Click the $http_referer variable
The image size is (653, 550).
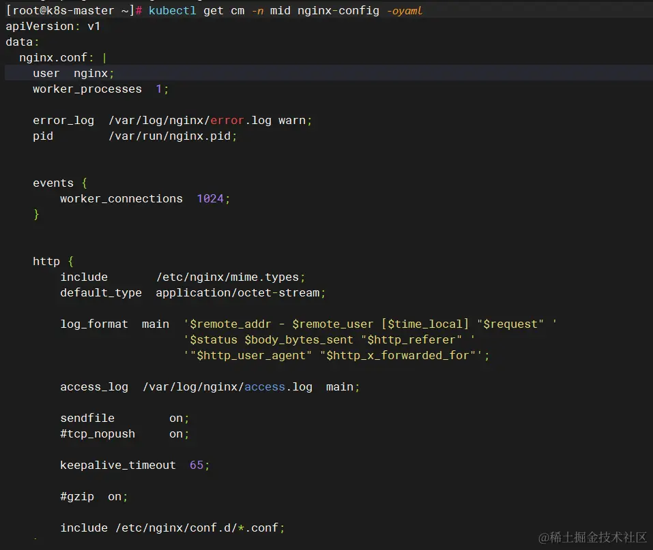coord(411,340)
